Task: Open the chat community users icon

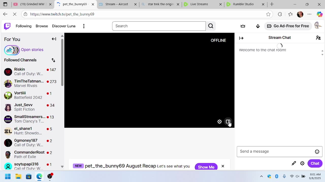Action: pos(318,38)
